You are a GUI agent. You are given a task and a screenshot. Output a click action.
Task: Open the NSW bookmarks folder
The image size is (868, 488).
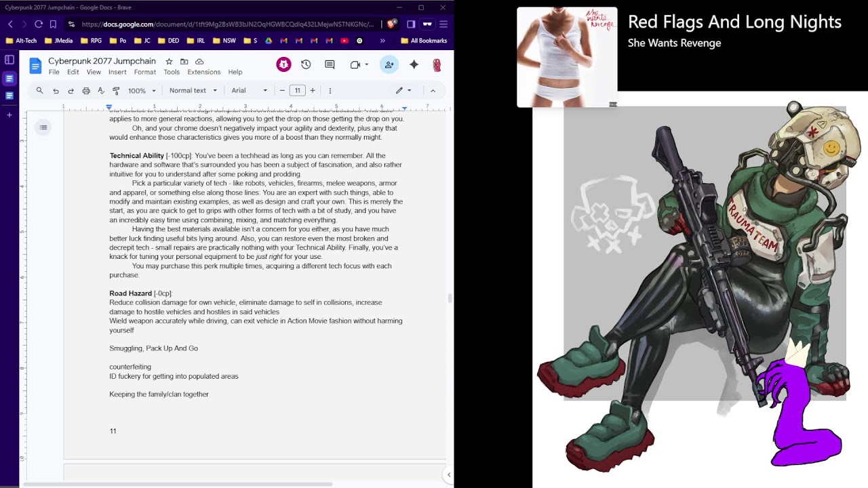[x=224, y=41]
